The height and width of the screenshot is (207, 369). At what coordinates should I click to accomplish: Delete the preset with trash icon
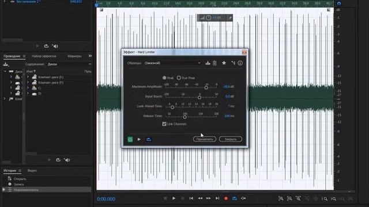(214, 63)
